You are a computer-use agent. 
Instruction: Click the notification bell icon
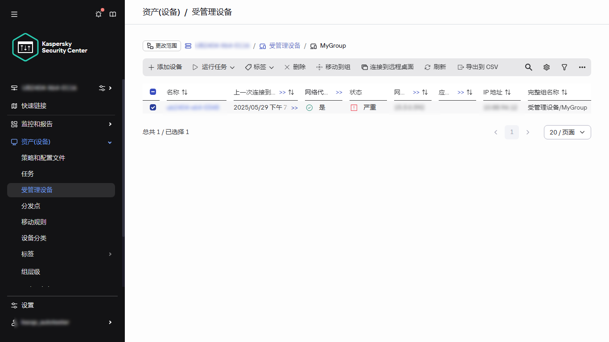[98, 14]
